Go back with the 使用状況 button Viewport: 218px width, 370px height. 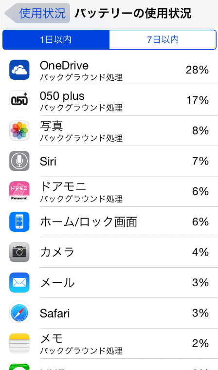[x=38, y=13]
